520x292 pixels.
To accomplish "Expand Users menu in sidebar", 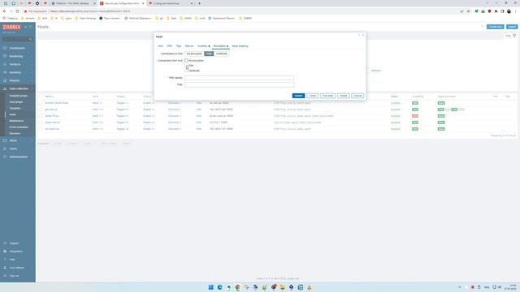I will coord(17,148).
